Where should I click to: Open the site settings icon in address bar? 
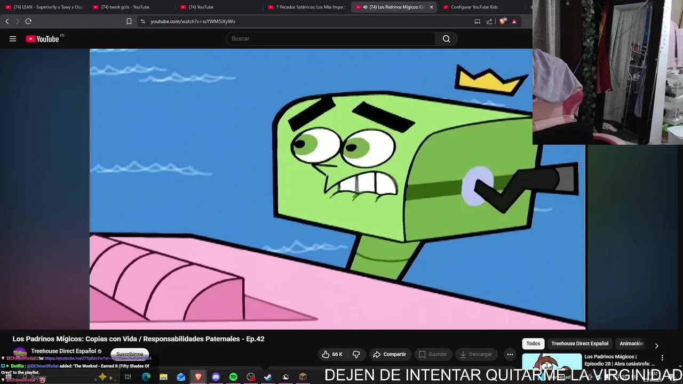[142, 21]
